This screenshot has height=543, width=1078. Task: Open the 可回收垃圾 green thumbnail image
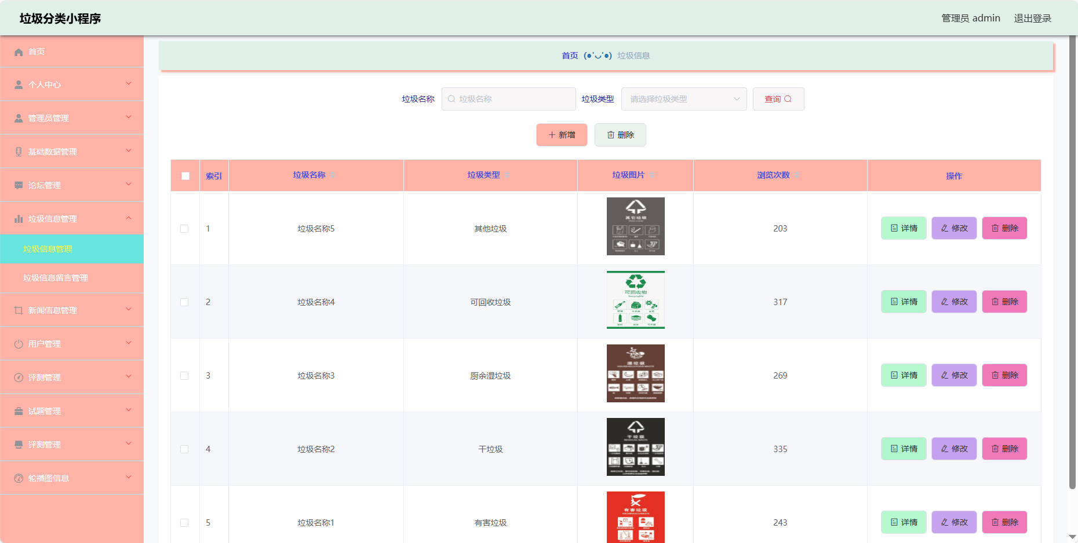click(x=635, y=300)
